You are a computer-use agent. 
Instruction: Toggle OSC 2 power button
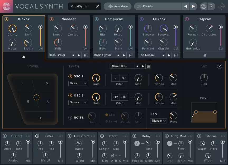(x=70, y=95)
